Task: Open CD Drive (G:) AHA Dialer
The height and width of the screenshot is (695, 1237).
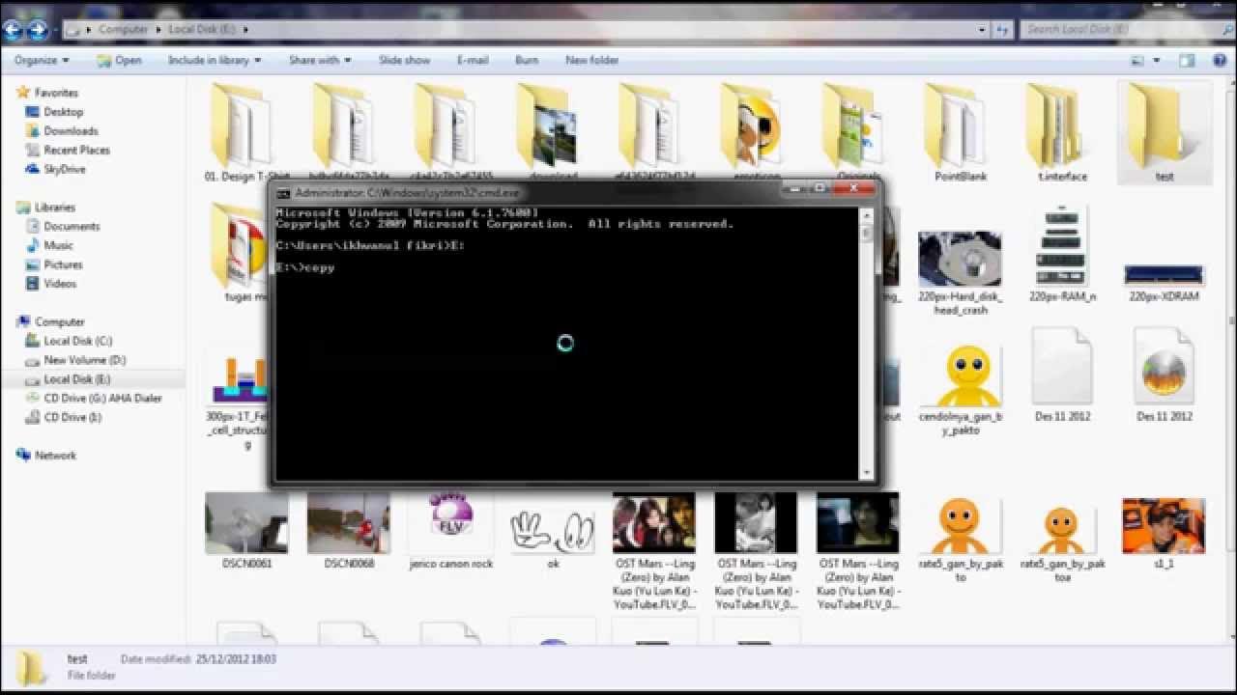Action: 102,398
